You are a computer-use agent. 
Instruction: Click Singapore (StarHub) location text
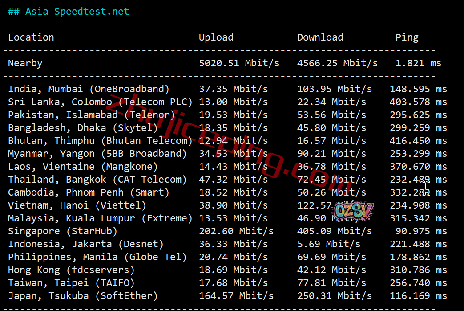coord(63,231)
